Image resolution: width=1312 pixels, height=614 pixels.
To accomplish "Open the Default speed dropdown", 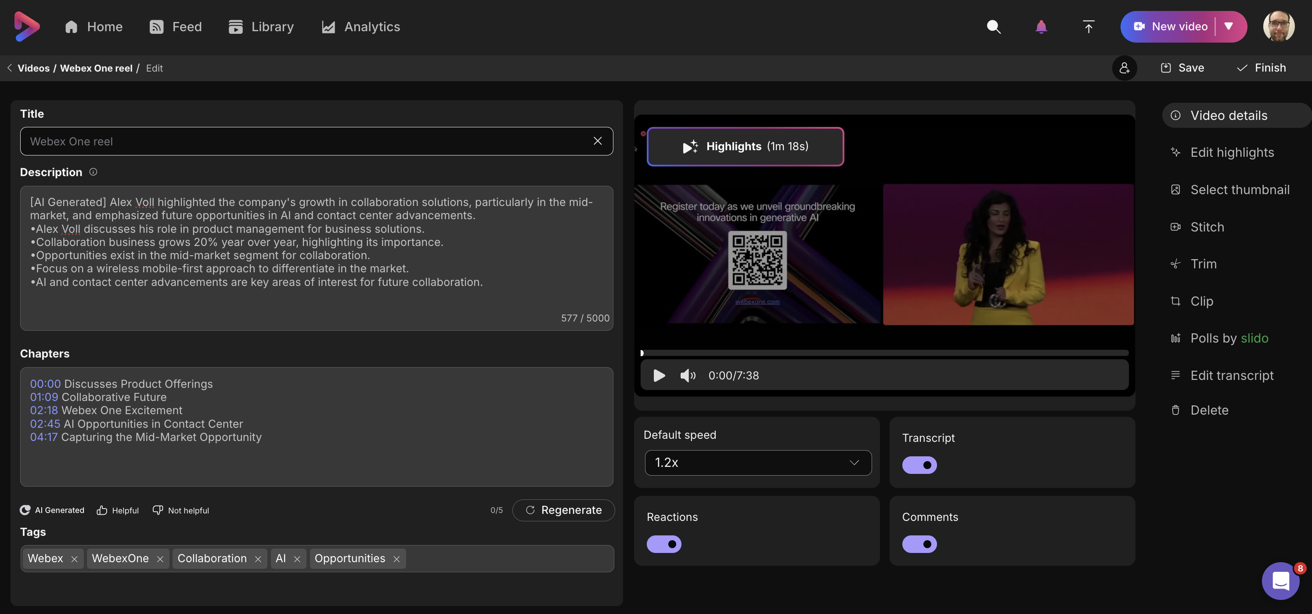I will [758, 462].
